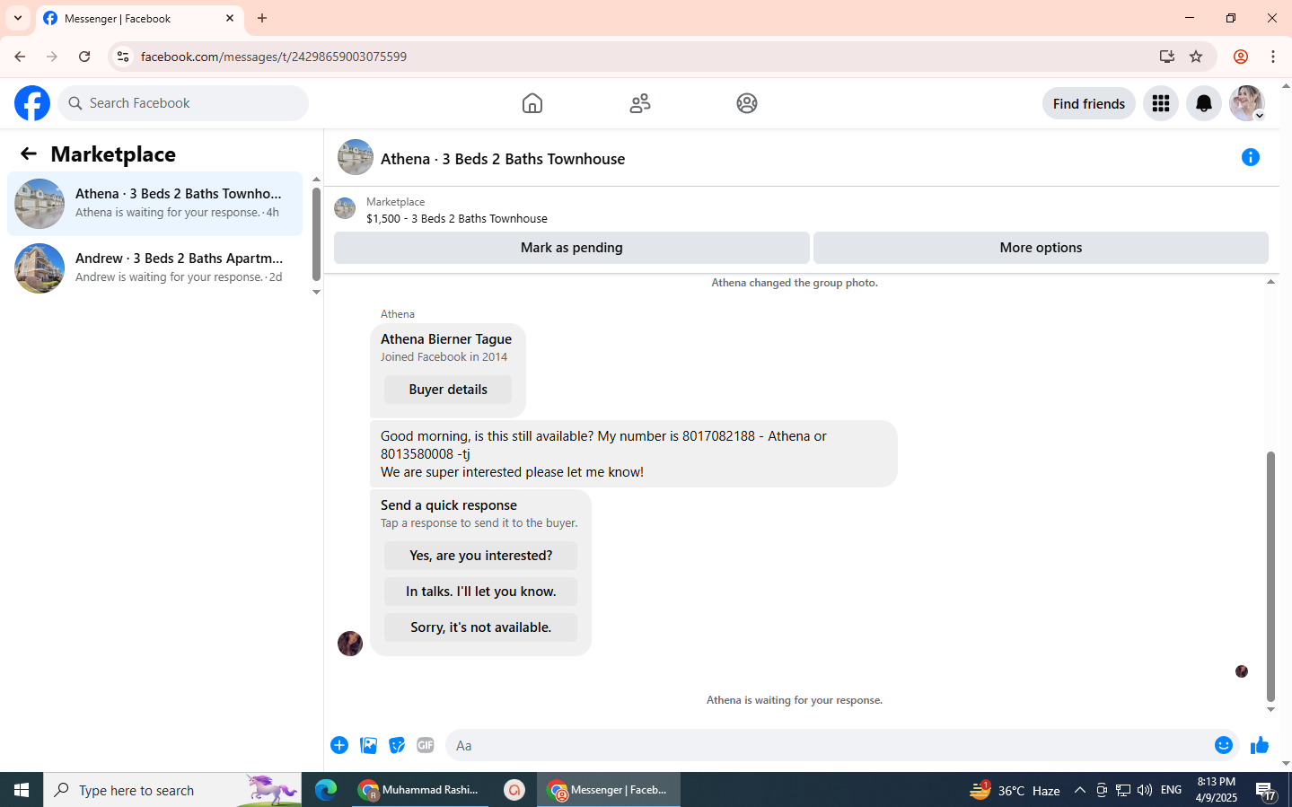Image resolution: width=1292 pixels, height=807 pixels.
Task: Send a thumbs-up like
Action: click(x=1260, y=745)
